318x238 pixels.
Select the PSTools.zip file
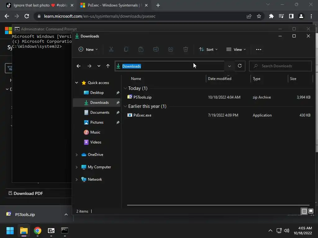point(219,97)
